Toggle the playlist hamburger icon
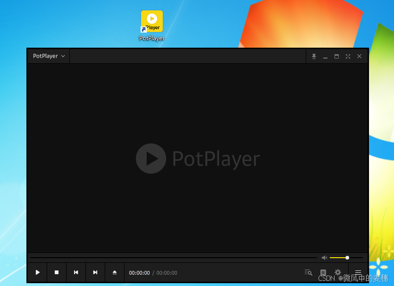Image resolution: width=394 pixels, height=286 pixels. [358, 272]
